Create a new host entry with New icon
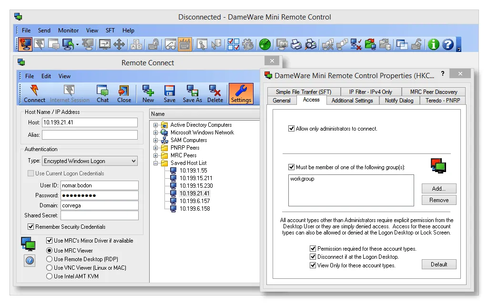Screen dimensions: 488x305 click(x=148, y=93)
